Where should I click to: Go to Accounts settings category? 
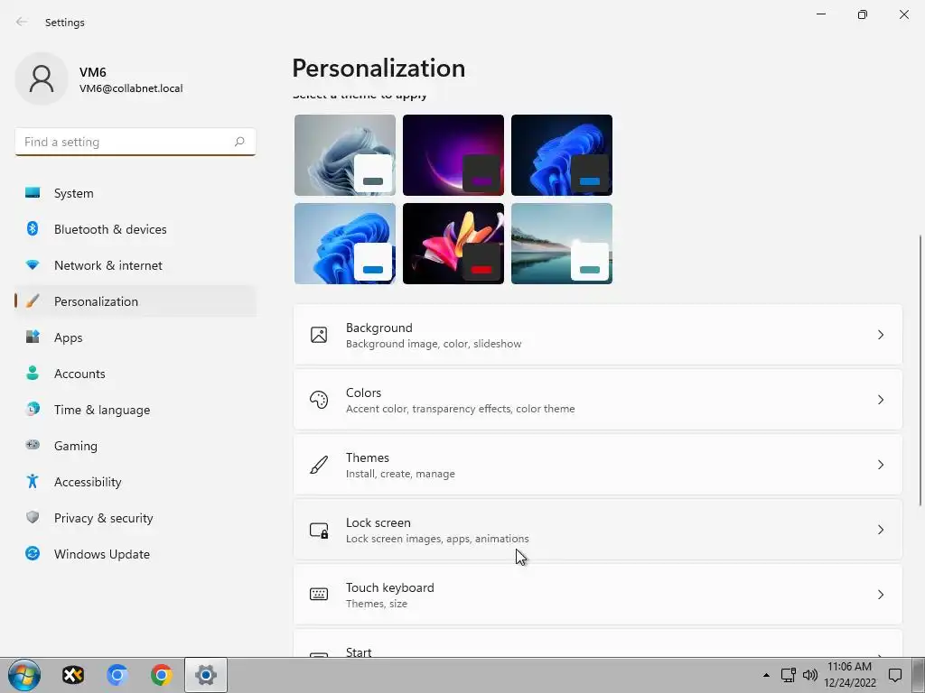[135, 373]
